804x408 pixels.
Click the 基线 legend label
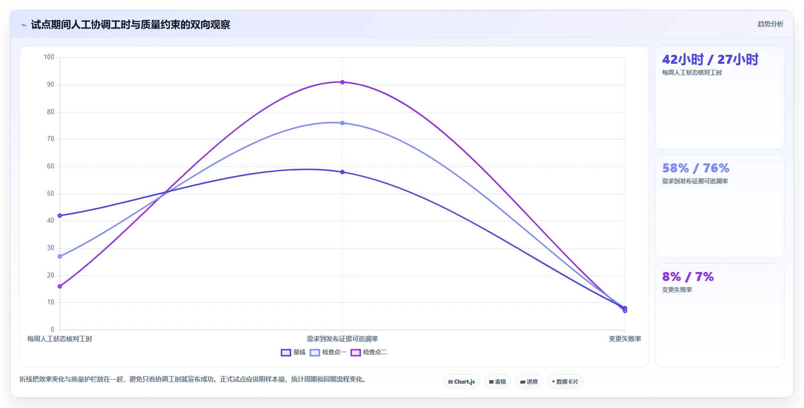pos(299,352)
